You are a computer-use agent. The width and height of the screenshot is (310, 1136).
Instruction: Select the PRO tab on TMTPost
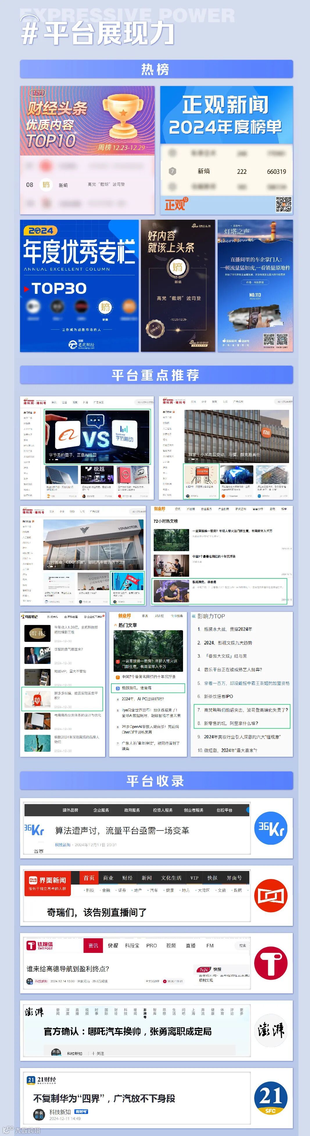click(151, 946)
